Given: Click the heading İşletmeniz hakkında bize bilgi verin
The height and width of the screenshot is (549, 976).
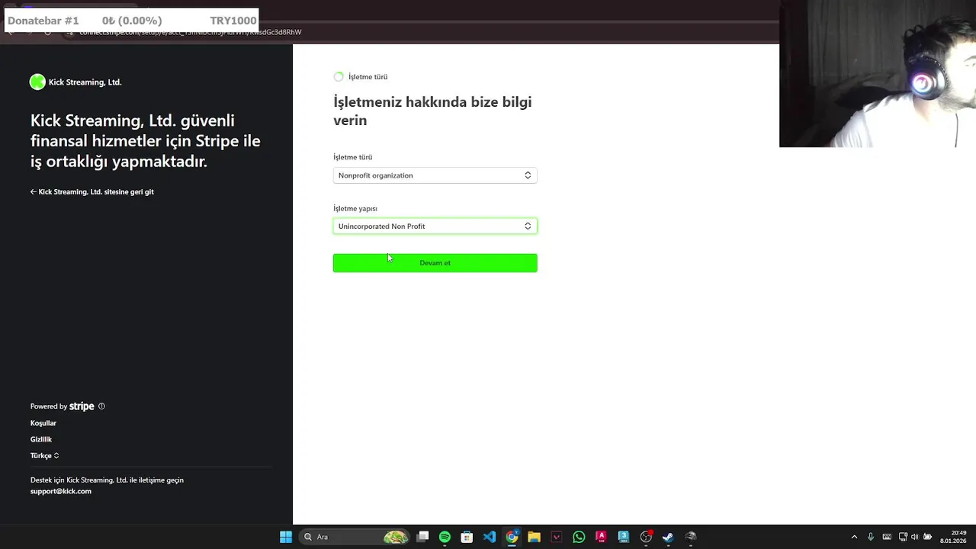Looking at the screenshot, I should (x=432, y=111).
